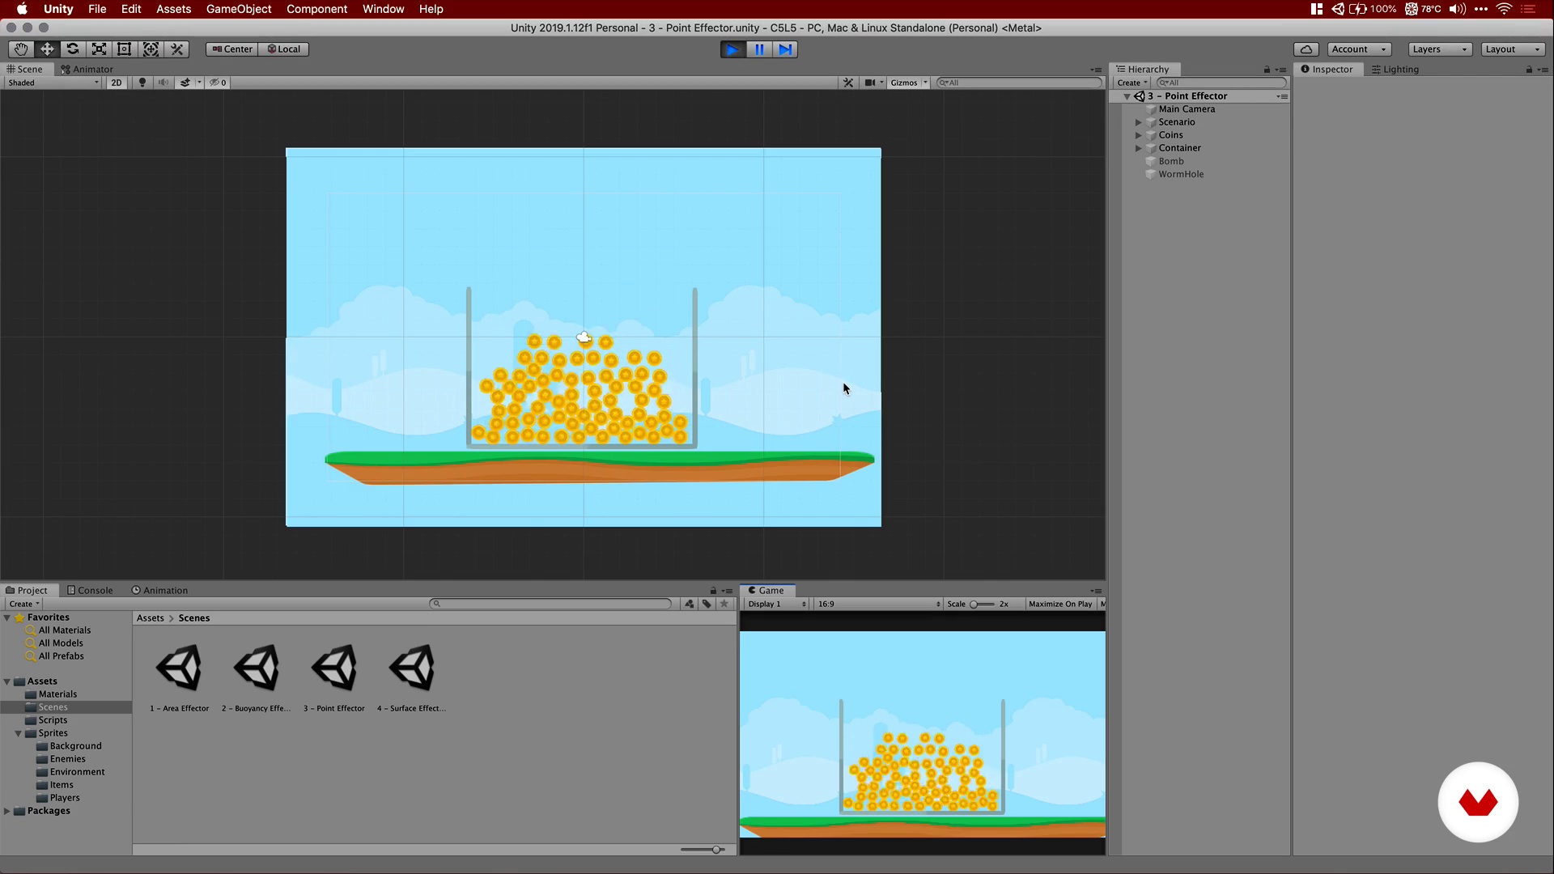Viewport: 1554px width, 874px height.
Task: Select the 1 - Area Effector scene asset
Action: coord(179,678)
